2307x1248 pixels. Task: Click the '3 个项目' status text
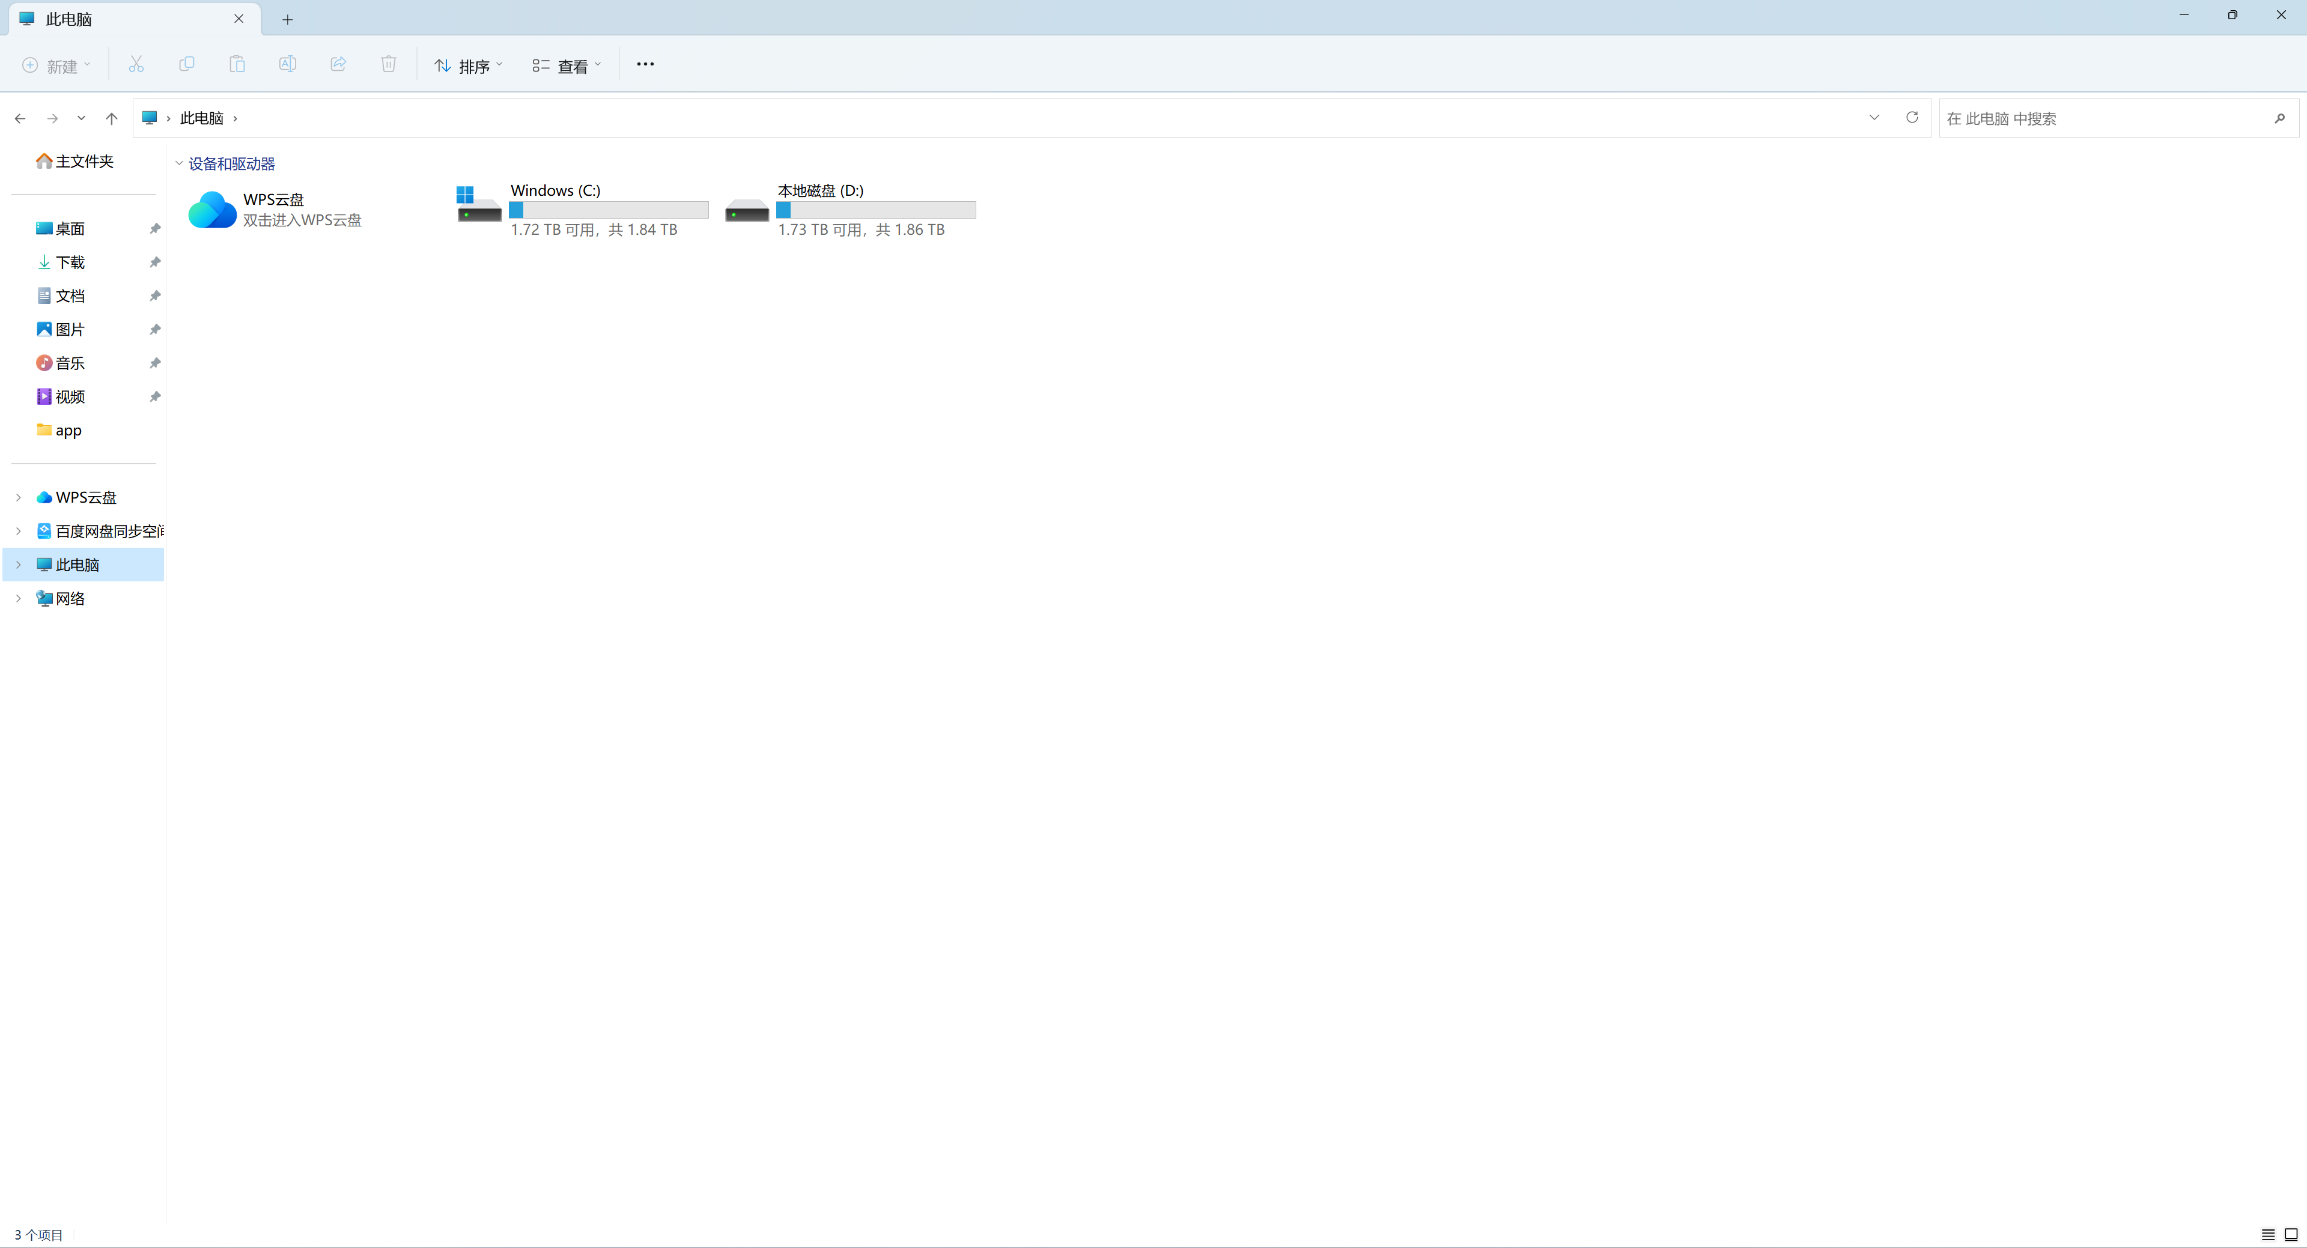38,1235
